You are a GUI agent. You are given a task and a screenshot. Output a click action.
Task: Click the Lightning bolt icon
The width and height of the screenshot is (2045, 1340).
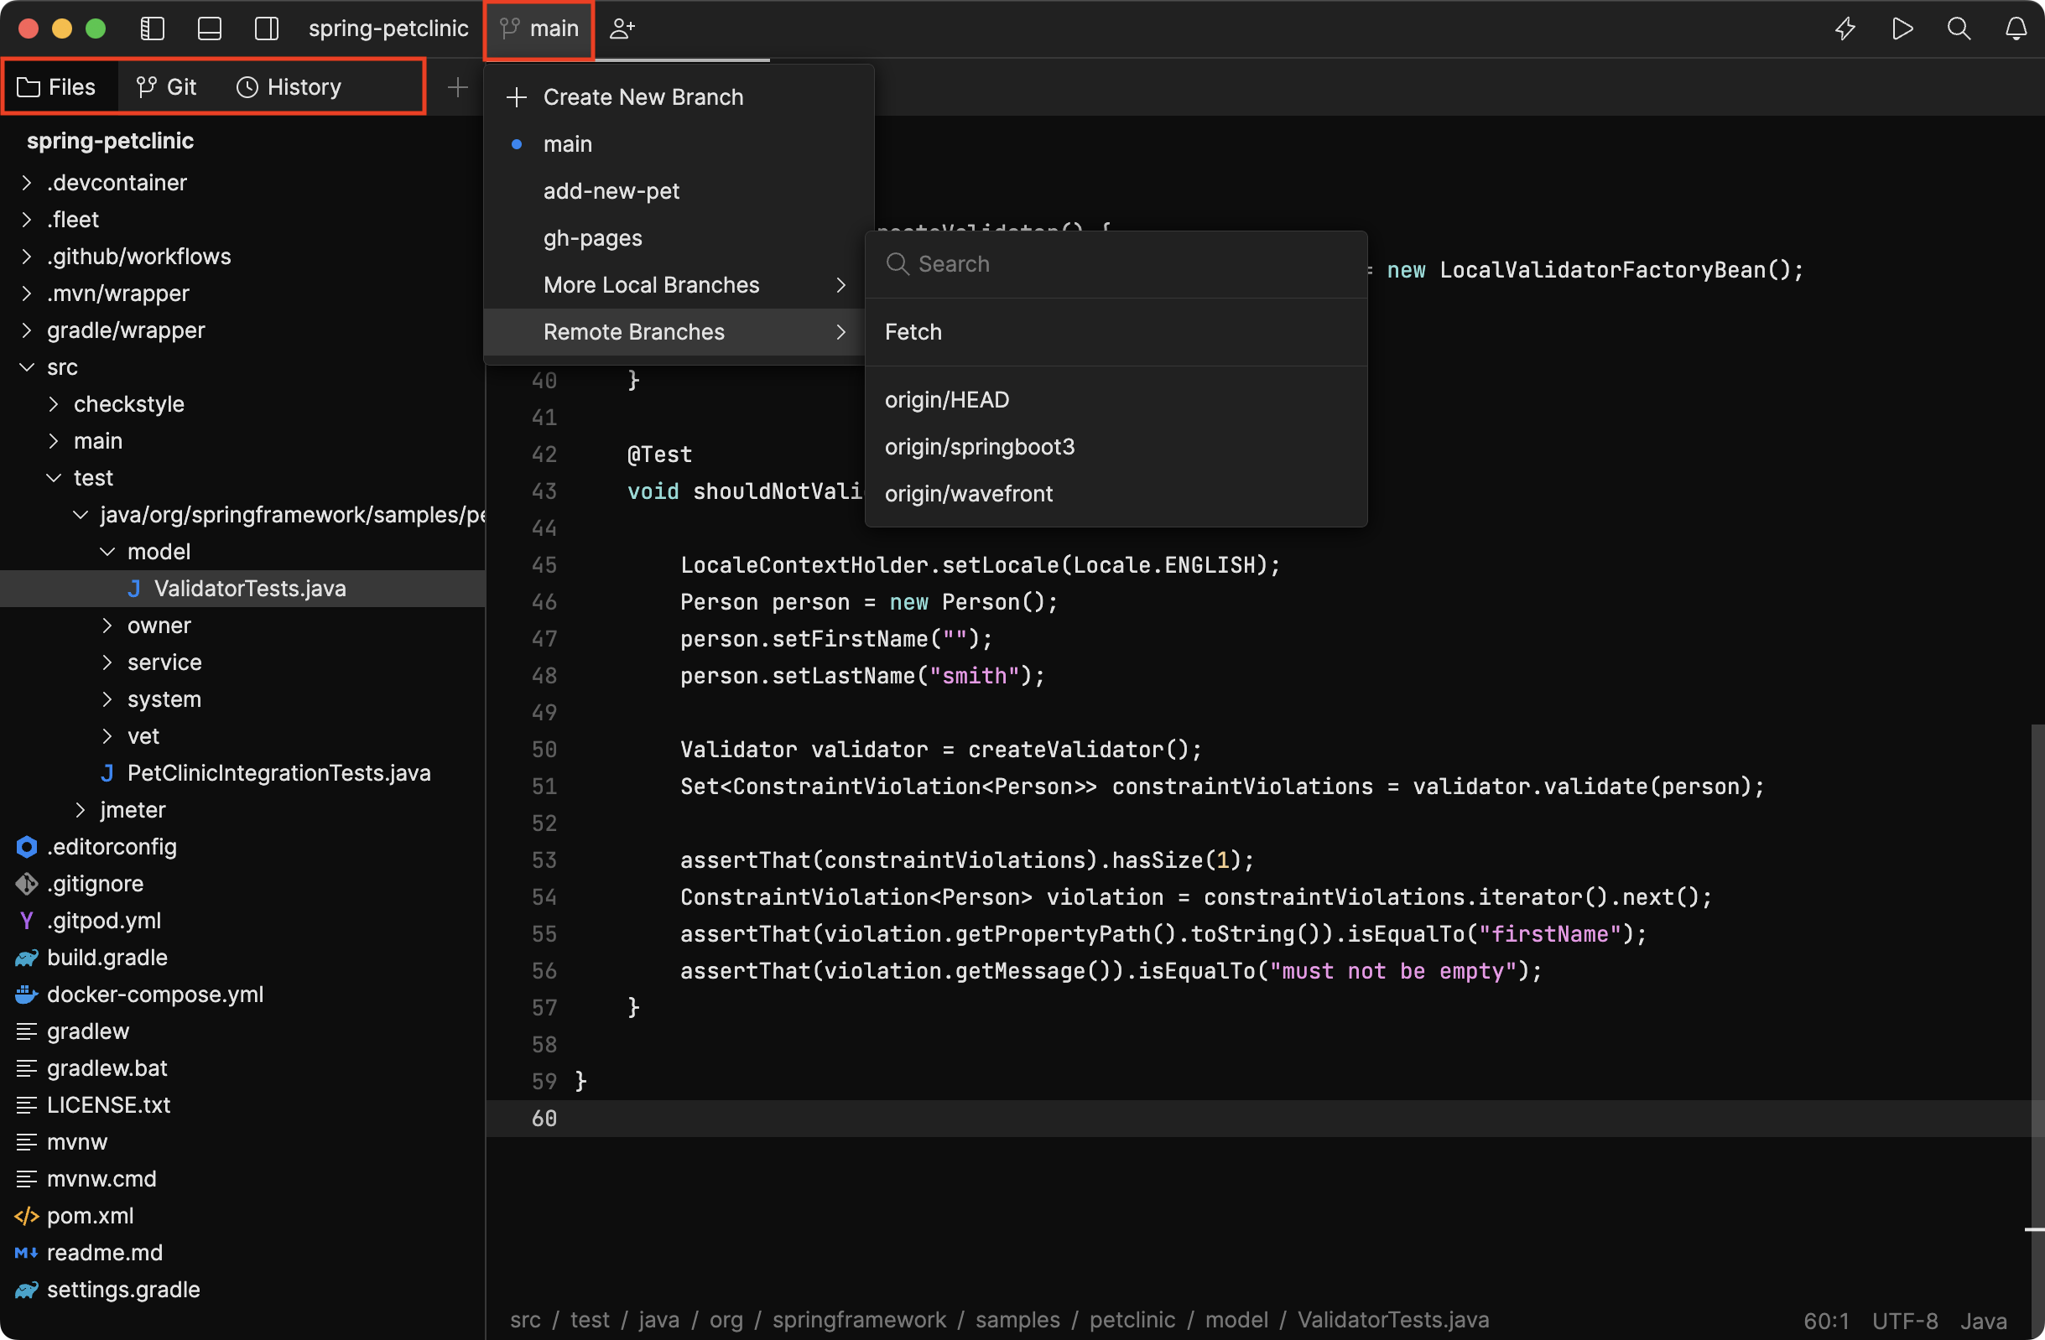tap(1845, 27)
